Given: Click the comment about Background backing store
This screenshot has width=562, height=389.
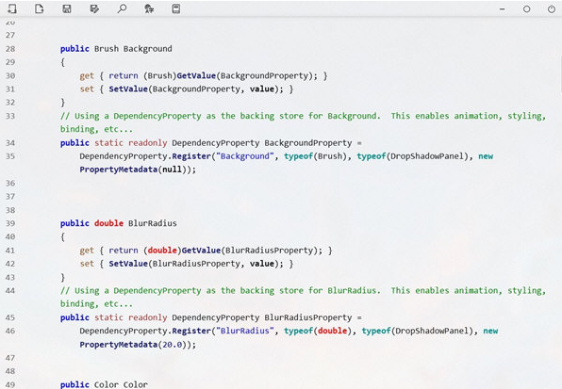Looking at the screenshot, I should [303, 122].
